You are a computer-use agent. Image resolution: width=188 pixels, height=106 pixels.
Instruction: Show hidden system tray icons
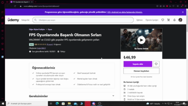163,103
